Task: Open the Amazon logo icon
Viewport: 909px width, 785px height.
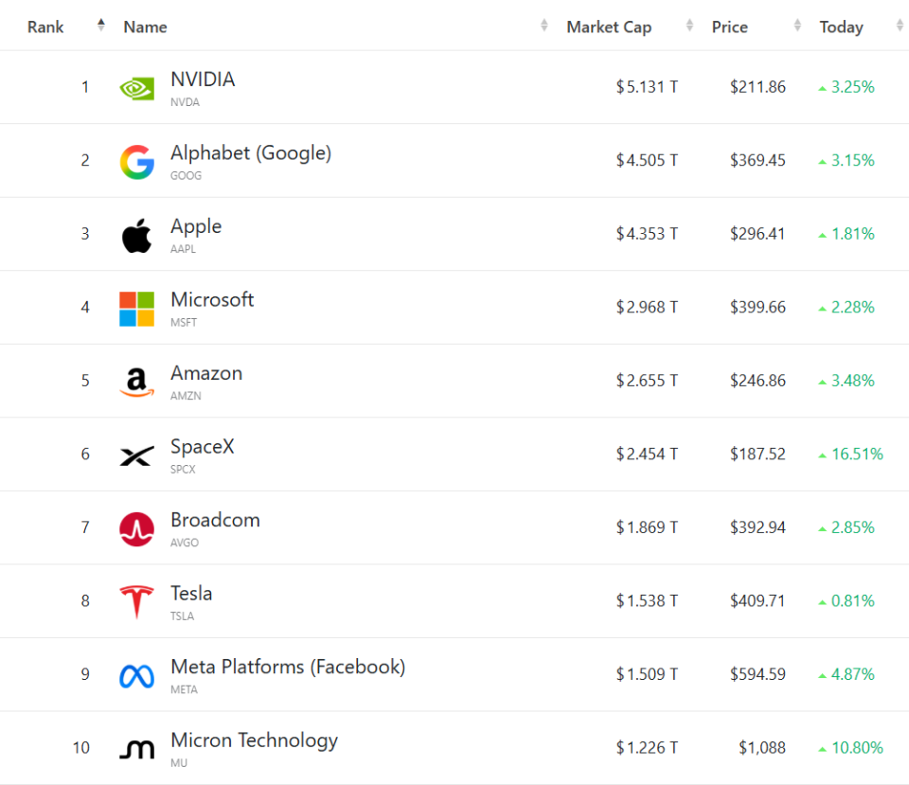Action: [x=136, y=382]
